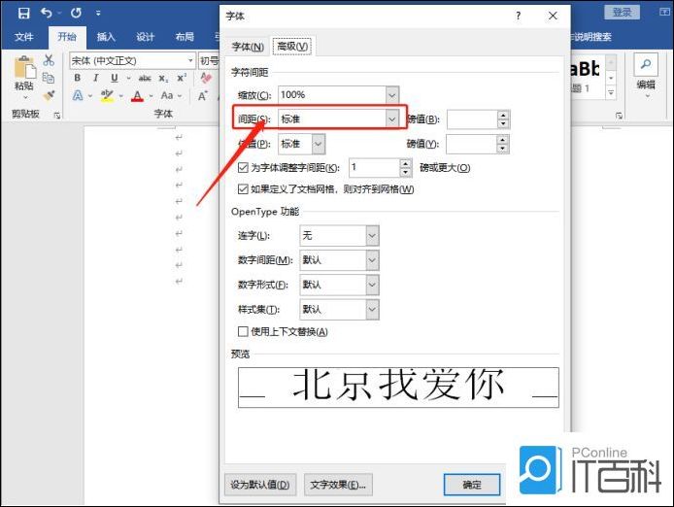The width and height of the screenshot is (674, 507).
Task: Open the 间距(S) 标准 dropdown
Action: pyautogui.click(x=391, y=119)
